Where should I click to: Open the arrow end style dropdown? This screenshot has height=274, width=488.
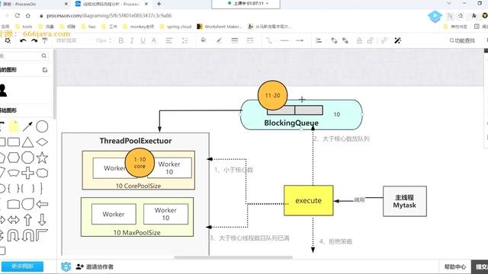(300, 40)
